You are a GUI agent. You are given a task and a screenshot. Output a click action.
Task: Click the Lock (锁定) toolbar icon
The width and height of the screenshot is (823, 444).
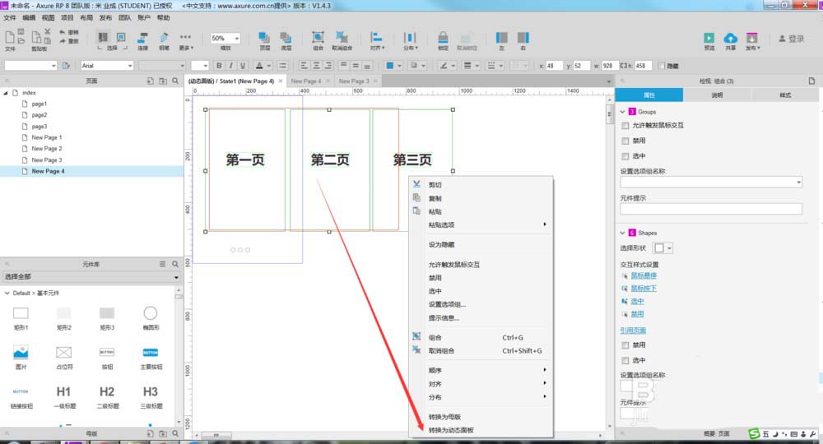tap(443, 37)
